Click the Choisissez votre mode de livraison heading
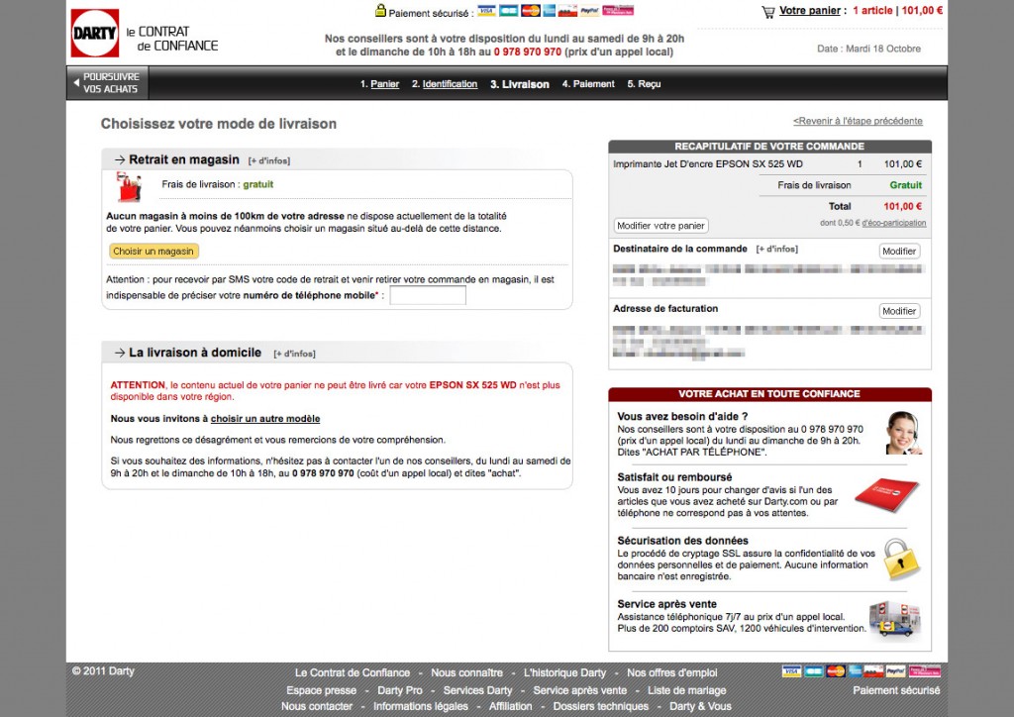 point(219,124)
